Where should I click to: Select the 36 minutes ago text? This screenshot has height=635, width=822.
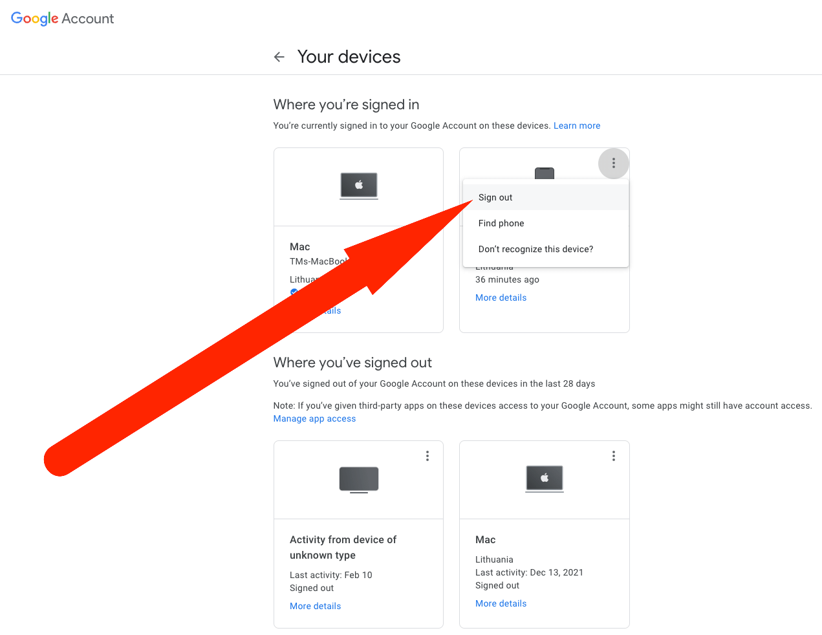pyautogui.click(x=507, y=279)
